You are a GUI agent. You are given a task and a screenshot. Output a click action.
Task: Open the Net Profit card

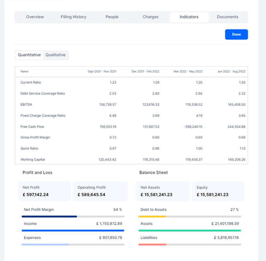click(x=44, y=191)
